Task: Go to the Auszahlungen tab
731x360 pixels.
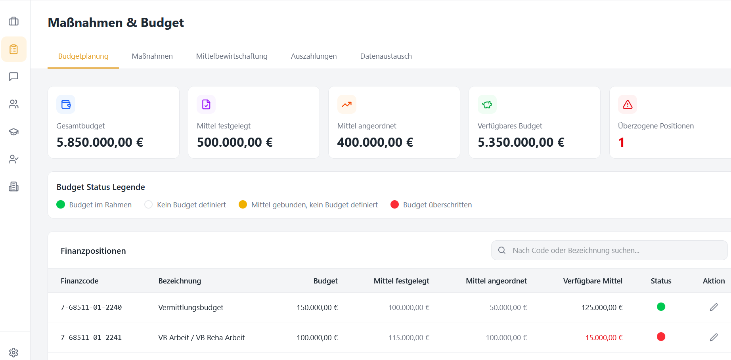Action: [x=314, y=56]
